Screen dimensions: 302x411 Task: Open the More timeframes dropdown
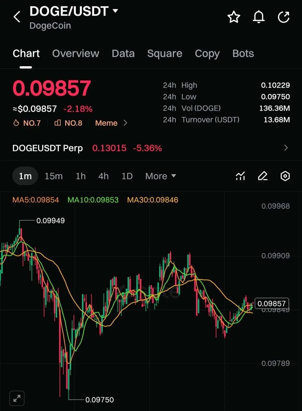point(161,176)
